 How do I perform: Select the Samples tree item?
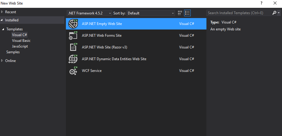[13, 52]
